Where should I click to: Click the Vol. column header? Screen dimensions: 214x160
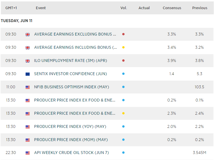124,8
